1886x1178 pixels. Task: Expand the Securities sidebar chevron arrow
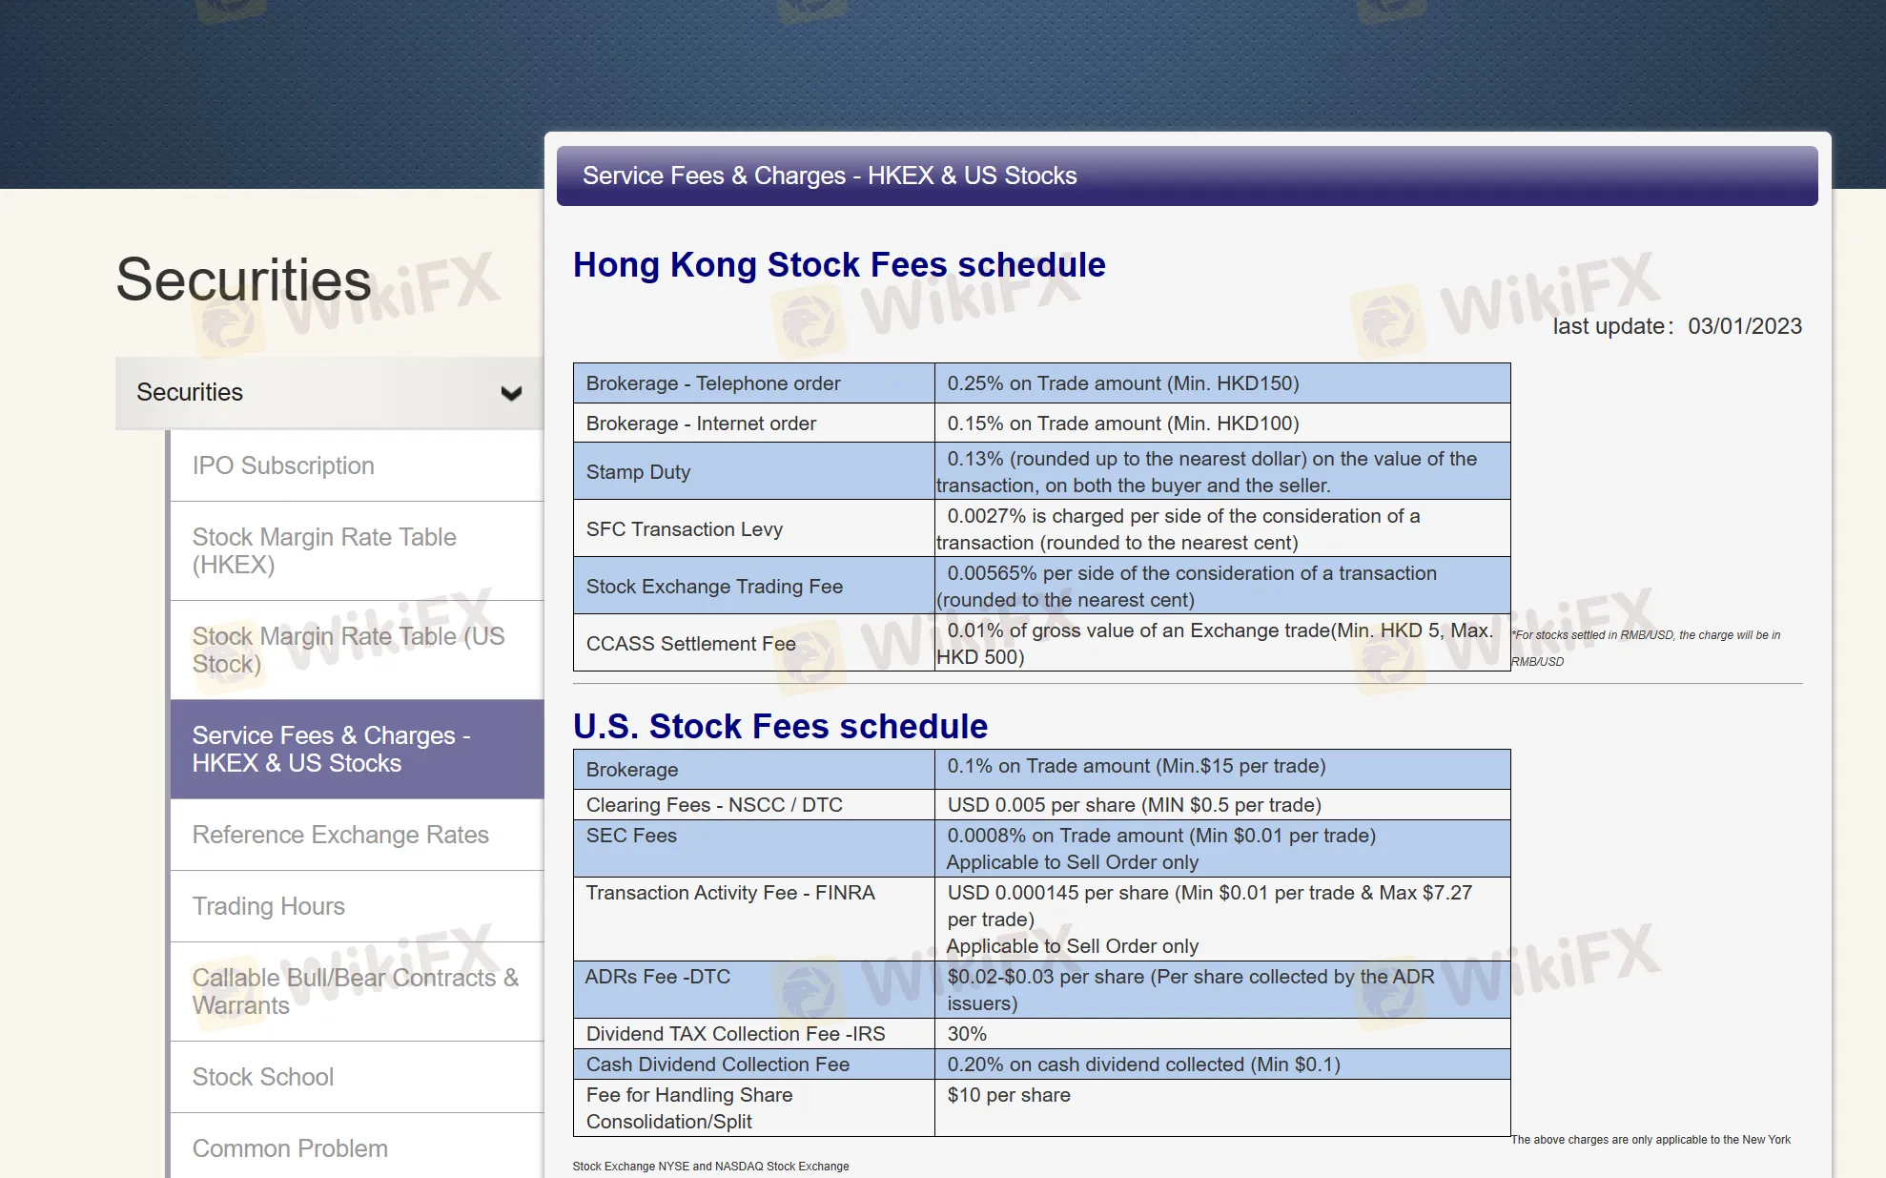click(x=511, y=392)
